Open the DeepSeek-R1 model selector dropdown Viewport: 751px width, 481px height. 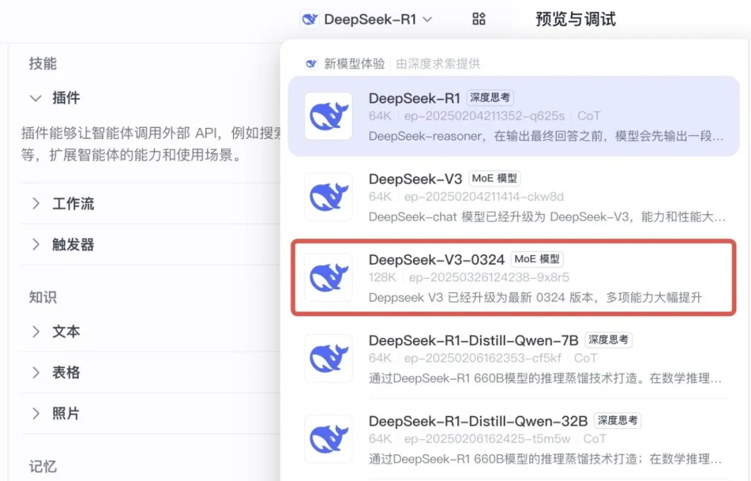click(367, 19)
